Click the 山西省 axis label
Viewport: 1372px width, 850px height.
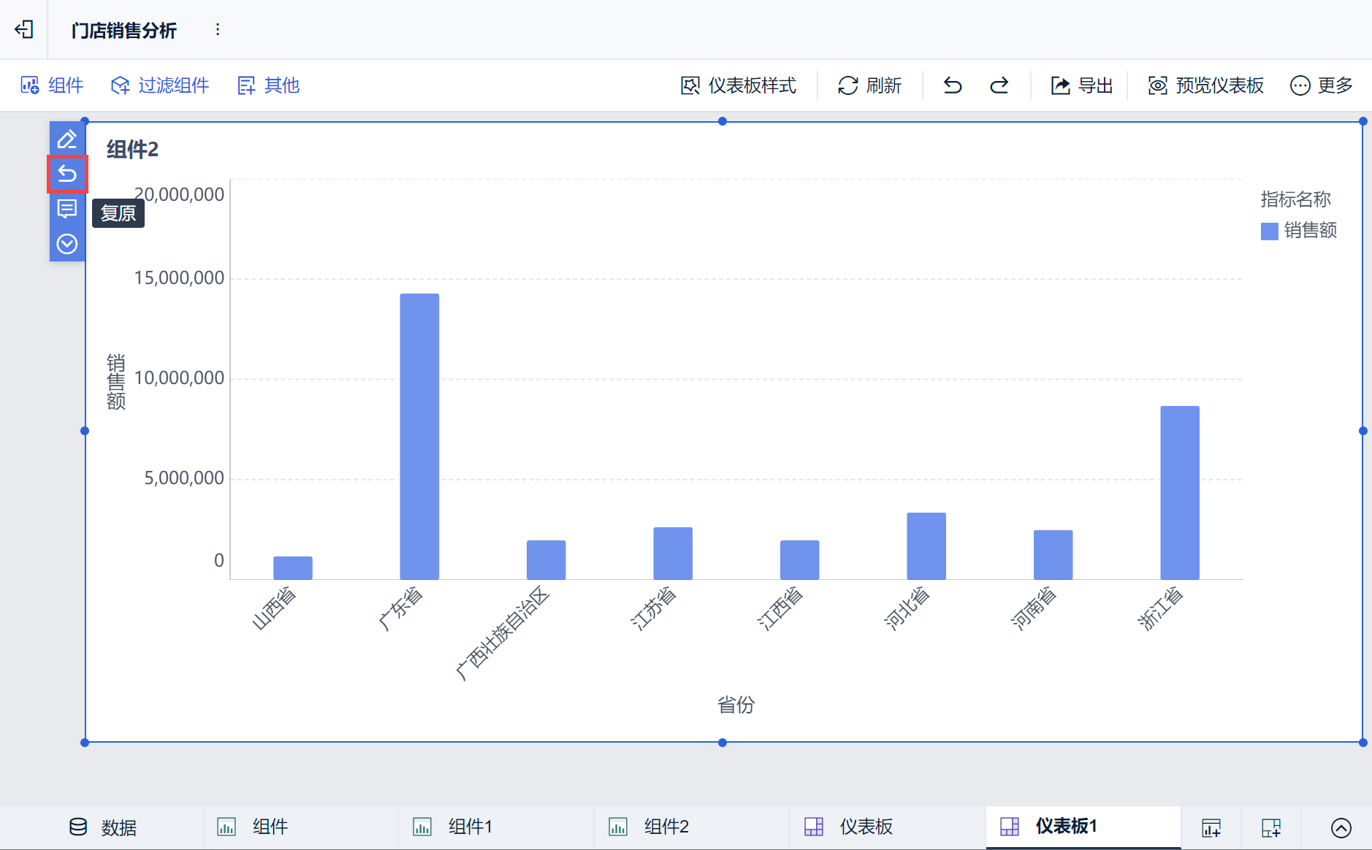(x=274, y=608)
